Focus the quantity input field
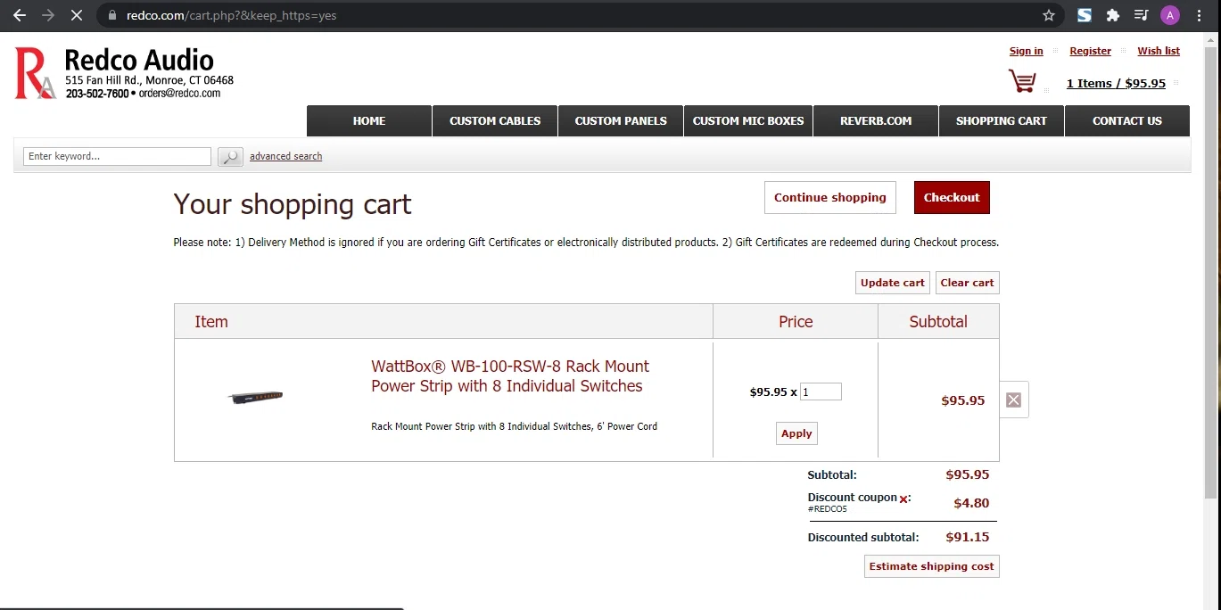The width and height of the screenshot is (1221, 610). (x=821, y=392)
